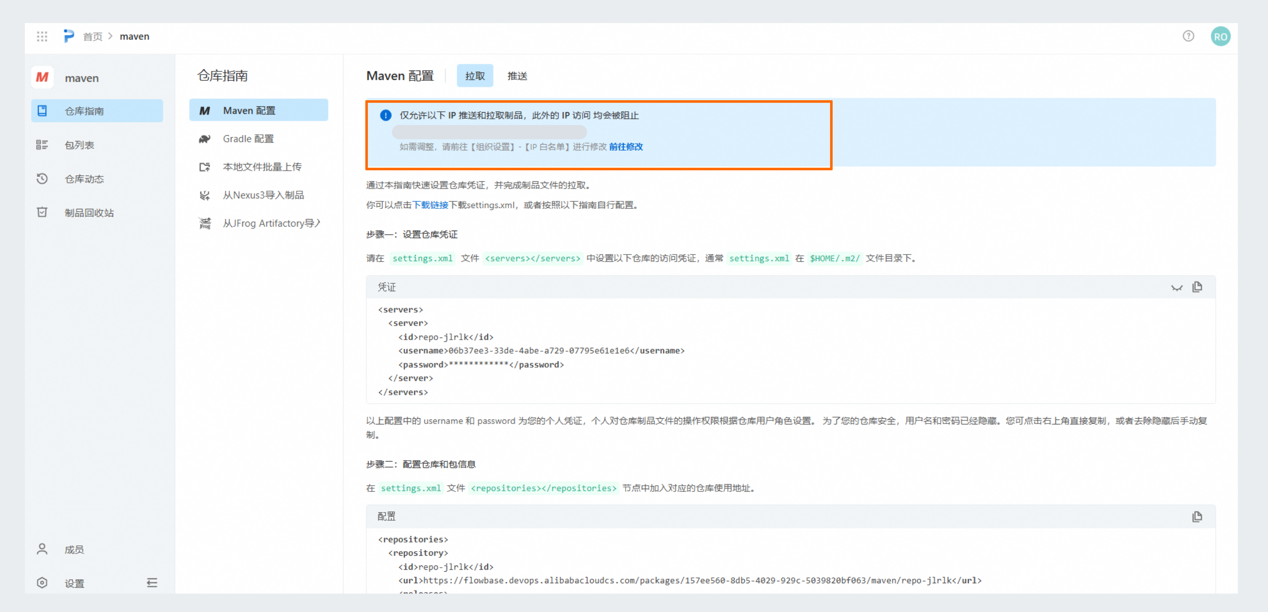Reveal hidden credentials with eye icon
The width and height of the screenshot is (1268, 612).
click(1177, 287)
